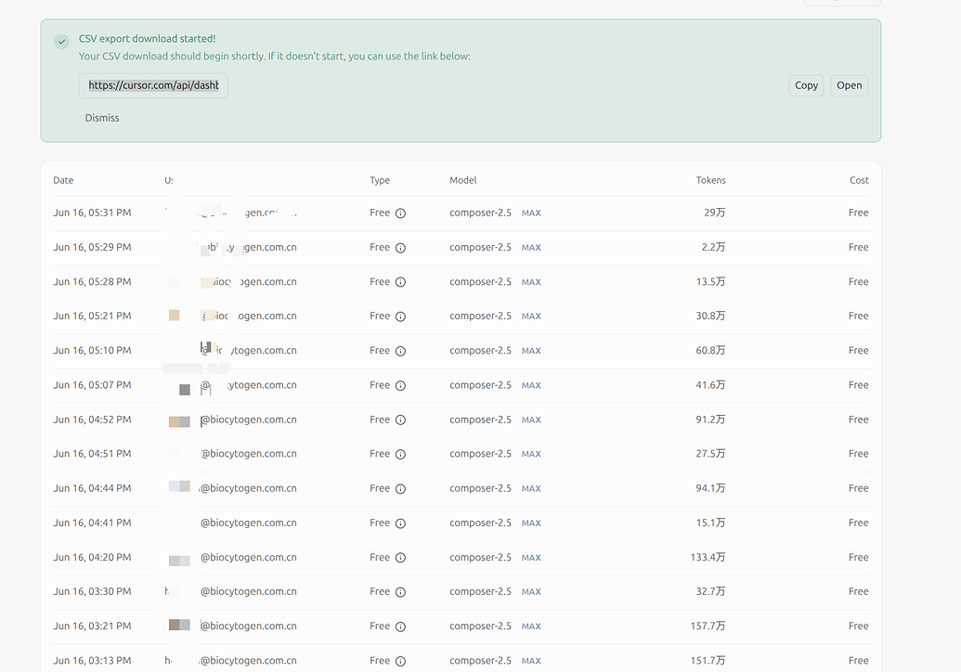Click the green success checkmark icon

click(x=61, y=42)
